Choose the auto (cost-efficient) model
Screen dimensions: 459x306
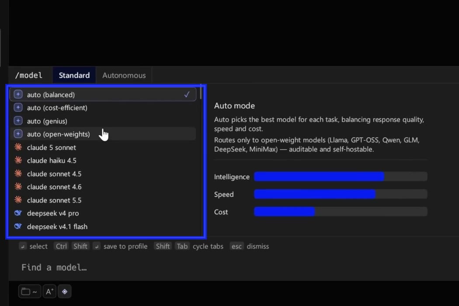coord(103,108)
